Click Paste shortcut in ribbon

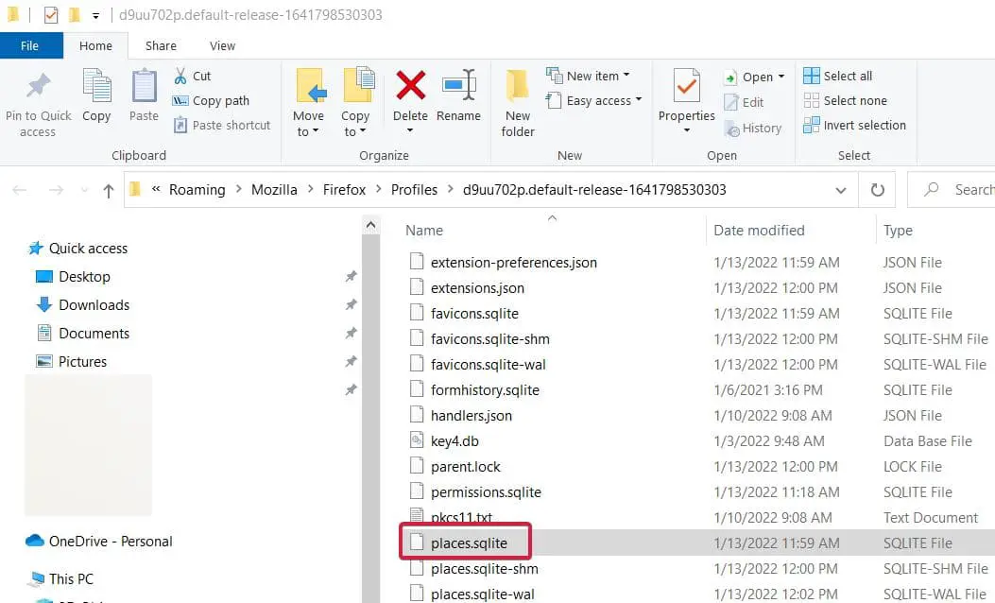pos(222,125)
